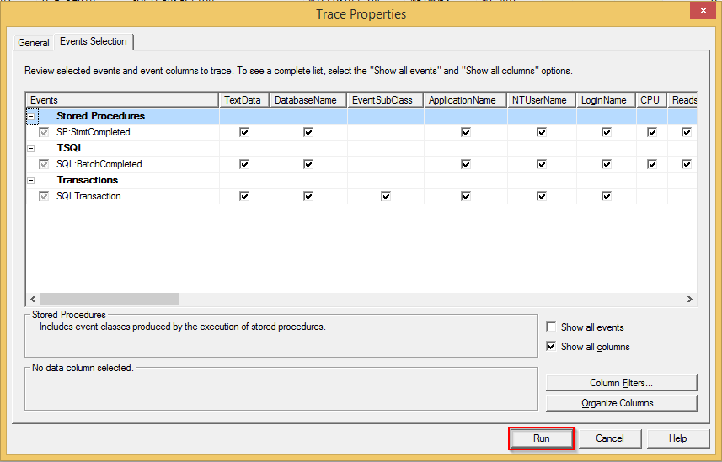Toggle Reads for SP:StmtCompleted
This screenshot has height=462, width=722.
pos(687,132)
